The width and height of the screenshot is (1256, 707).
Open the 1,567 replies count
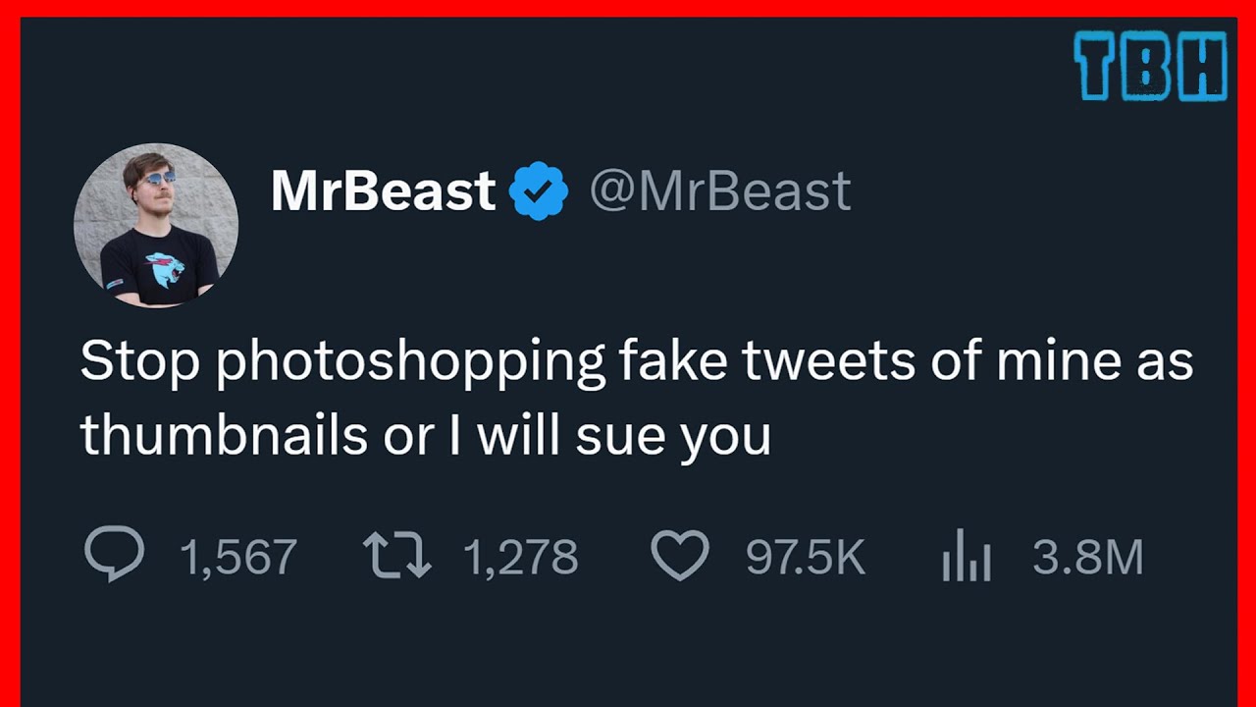[x=238, y=558]
